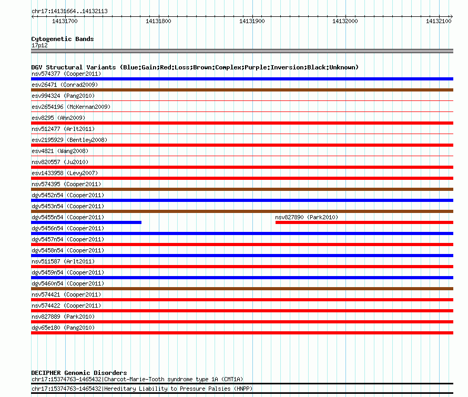Open the esv2654196 (McKernan2009) variant

click(x=71, y=107)
